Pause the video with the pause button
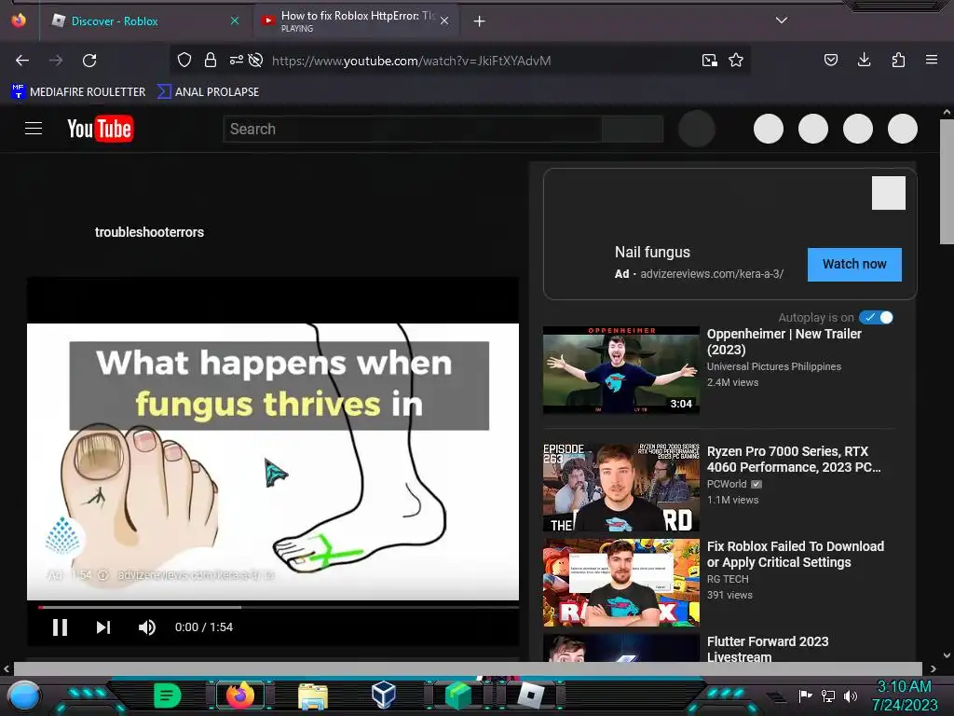The width and height of the screenshot is (954, 716). 60,627
